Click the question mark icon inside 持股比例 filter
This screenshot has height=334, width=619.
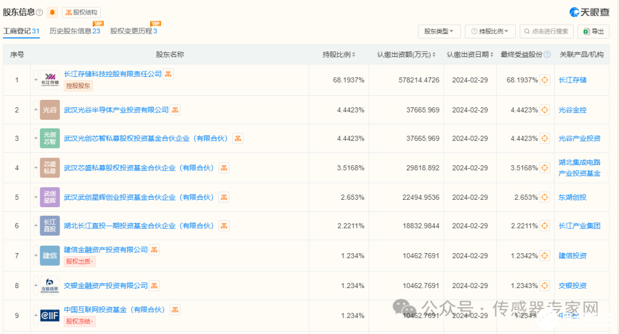pos(474,31)
